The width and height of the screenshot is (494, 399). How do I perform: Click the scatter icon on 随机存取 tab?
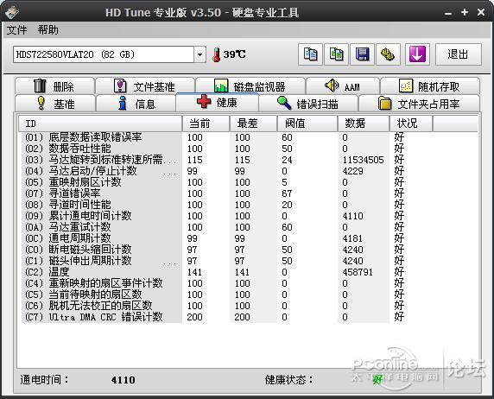coord(405,85)
